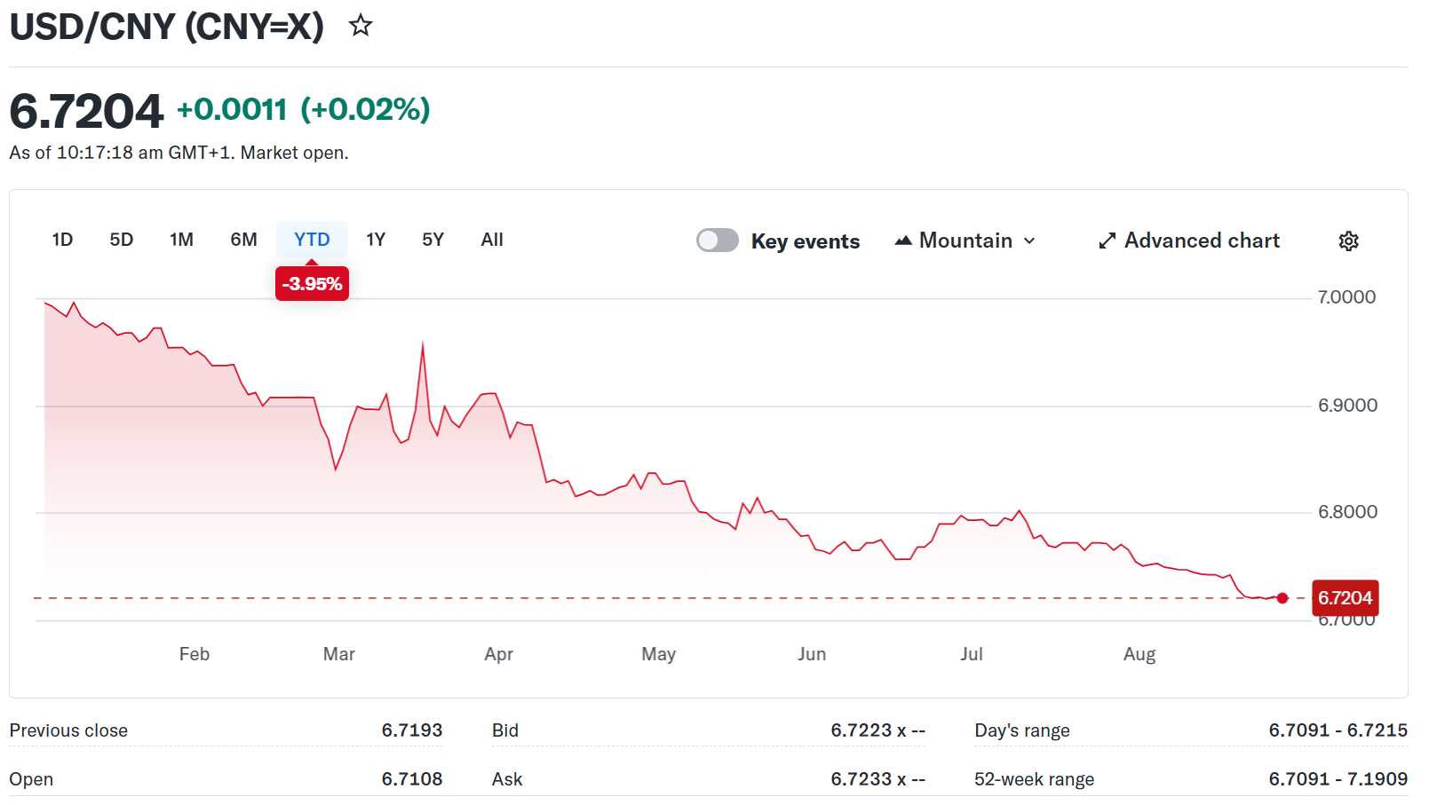This screenshot has height=805, width=1437.
Task: Click the Jul label on the chart axis
Action: pyautogui.click(x=972, y=654)
